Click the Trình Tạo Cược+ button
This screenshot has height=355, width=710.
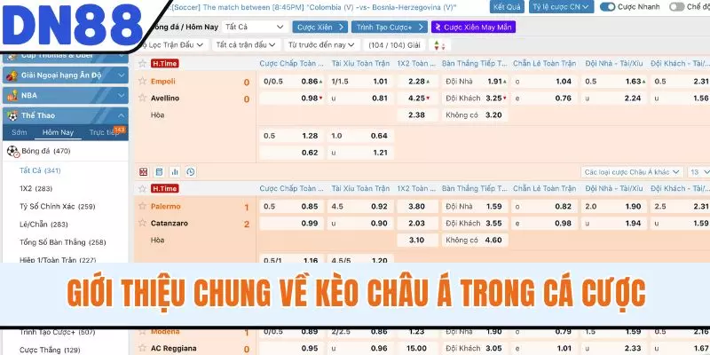click(x=390, y=28)
